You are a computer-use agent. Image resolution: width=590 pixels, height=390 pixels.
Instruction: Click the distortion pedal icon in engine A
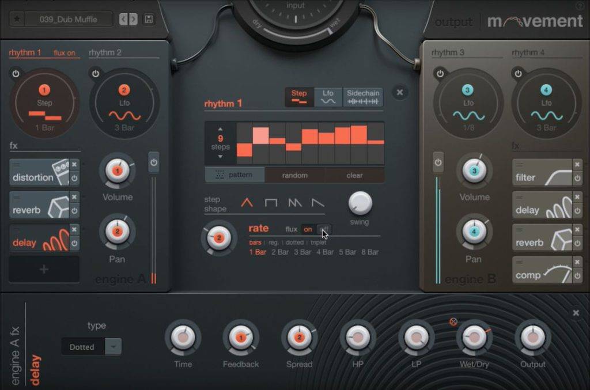pos(60,171)
